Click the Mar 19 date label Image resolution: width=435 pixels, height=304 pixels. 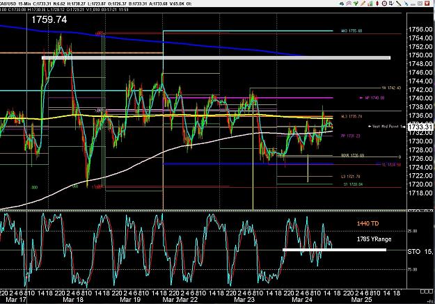130,300
